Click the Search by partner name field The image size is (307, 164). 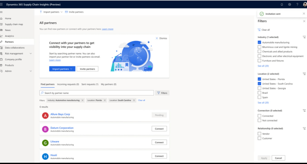(98, 93)
